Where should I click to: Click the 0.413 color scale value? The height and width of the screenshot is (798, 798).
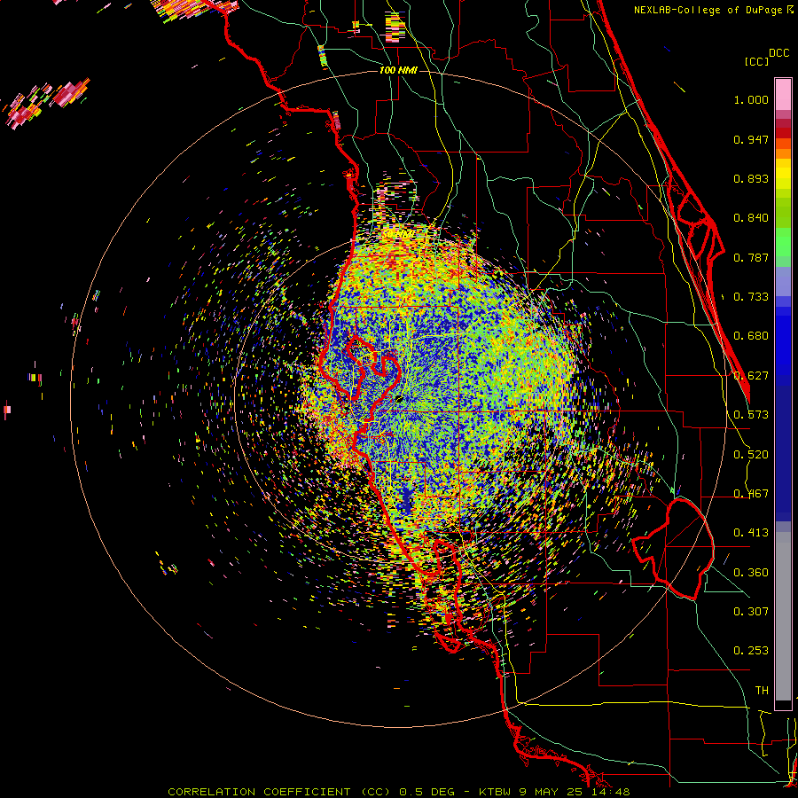[751, 533]
